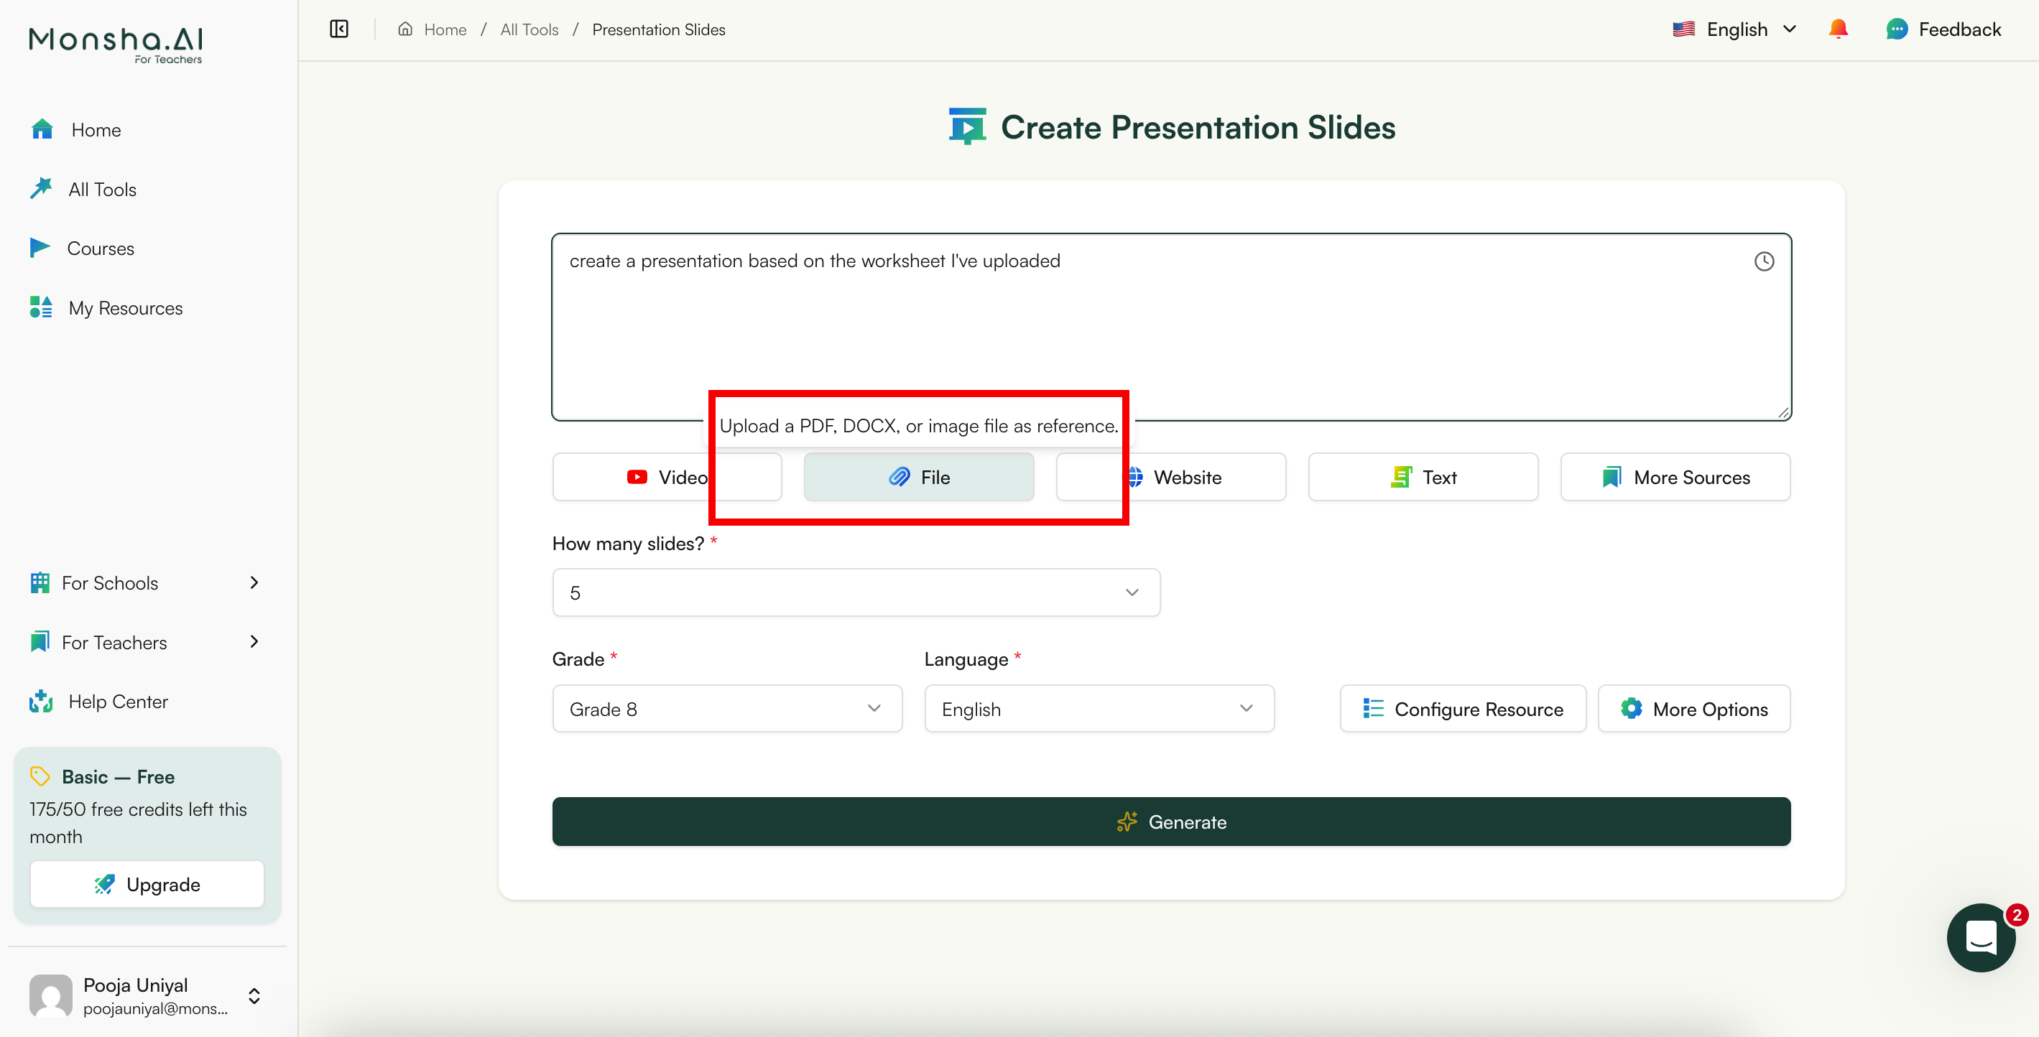The width and height of the screenshot is (2039, 1037).
Task: Open the slides count dropdown
Action: (855, 592)
